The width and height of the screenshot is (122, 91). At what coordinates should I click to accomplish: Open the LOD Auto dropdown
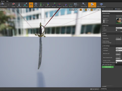(119, 28)
